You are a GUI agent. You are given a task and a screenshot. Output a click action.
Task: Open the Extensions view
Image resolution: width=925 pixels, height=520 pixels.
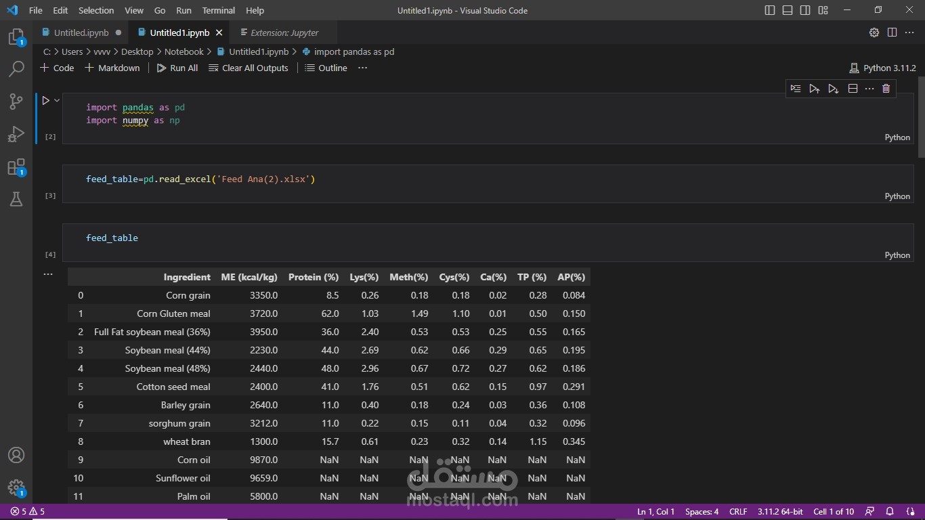(16, 167)
